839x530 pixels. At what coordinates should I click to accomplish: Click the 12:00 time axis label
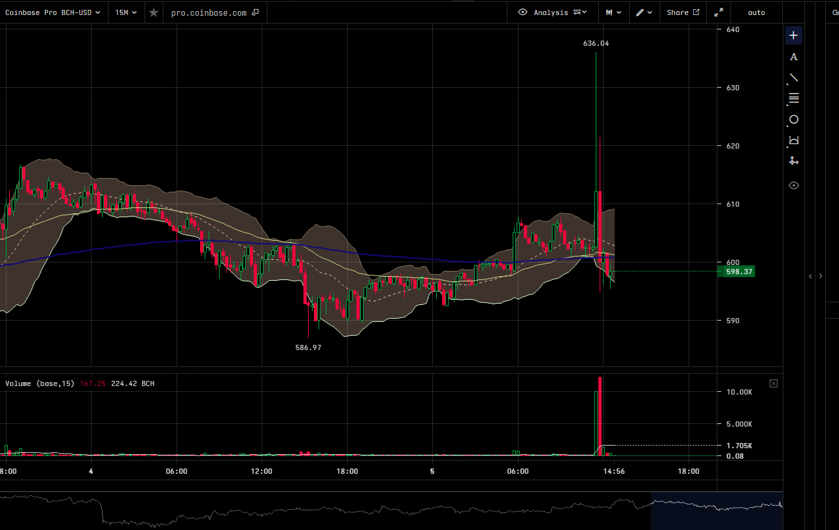pos(262,471)
